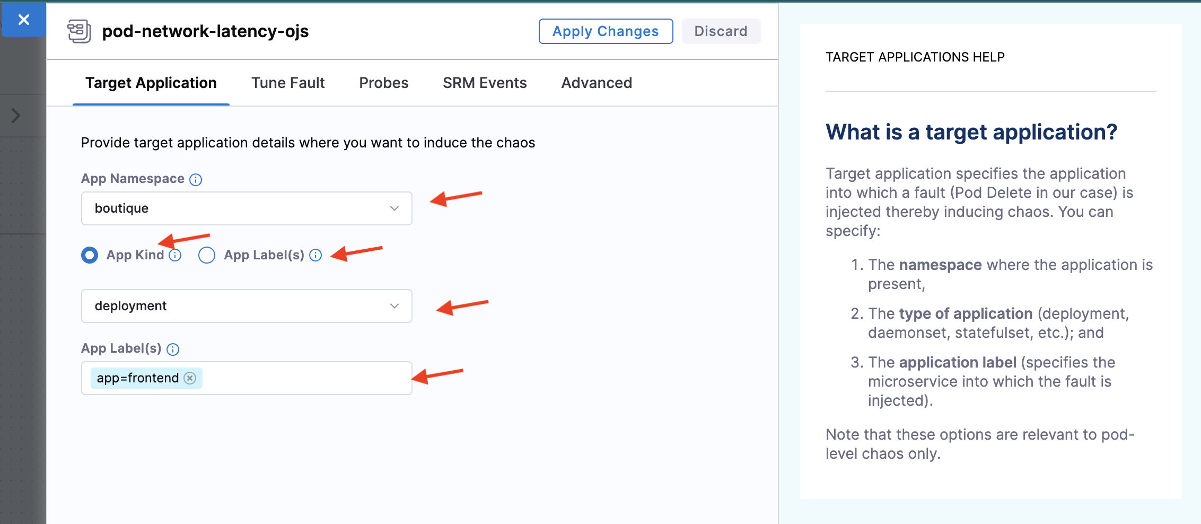Click inside the App Label(s) input field
Viewport: 1201px width, 524px height.
(x=305, y=378)
